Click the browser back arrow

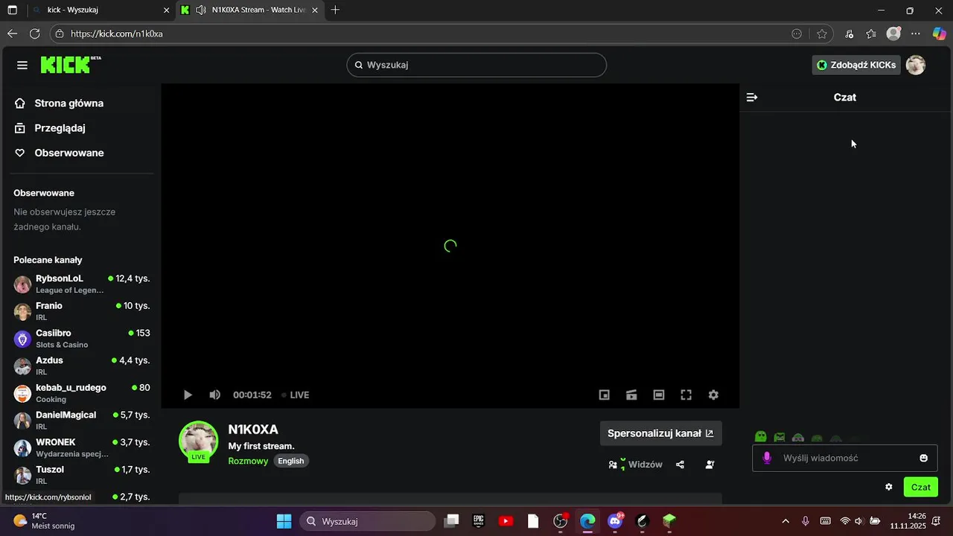coord(12,33)
